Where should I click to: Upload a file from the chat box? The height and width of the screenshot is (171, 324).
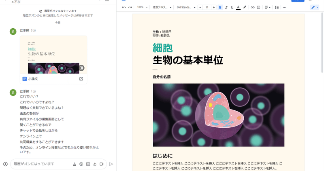pyautogui.click(x=95, y=164)
